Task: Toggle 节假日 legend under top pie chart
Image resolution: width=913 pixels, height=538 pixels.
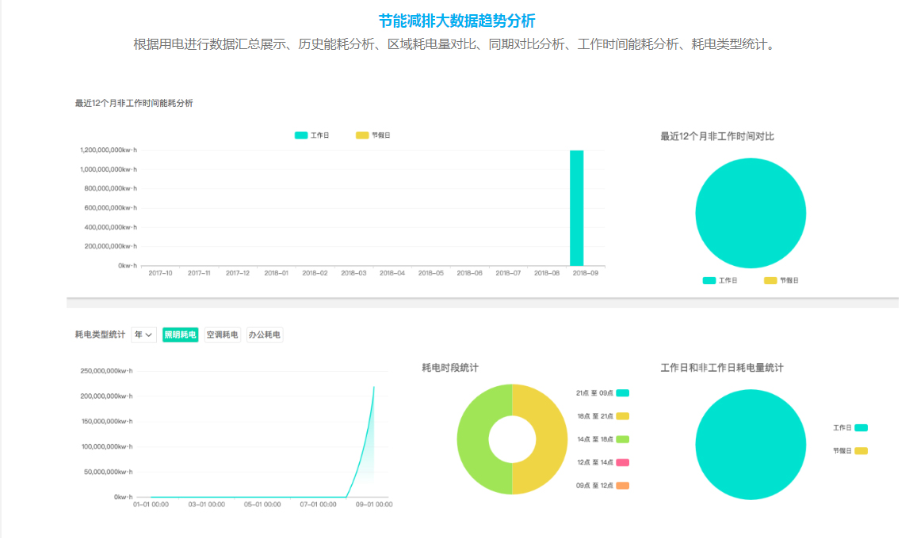Action: tap(781, 281)
